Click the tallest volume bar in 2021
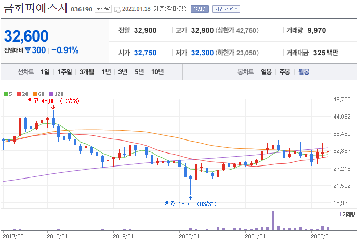The width and height of the screenshot is (357, 242). [x=273, y=221]
